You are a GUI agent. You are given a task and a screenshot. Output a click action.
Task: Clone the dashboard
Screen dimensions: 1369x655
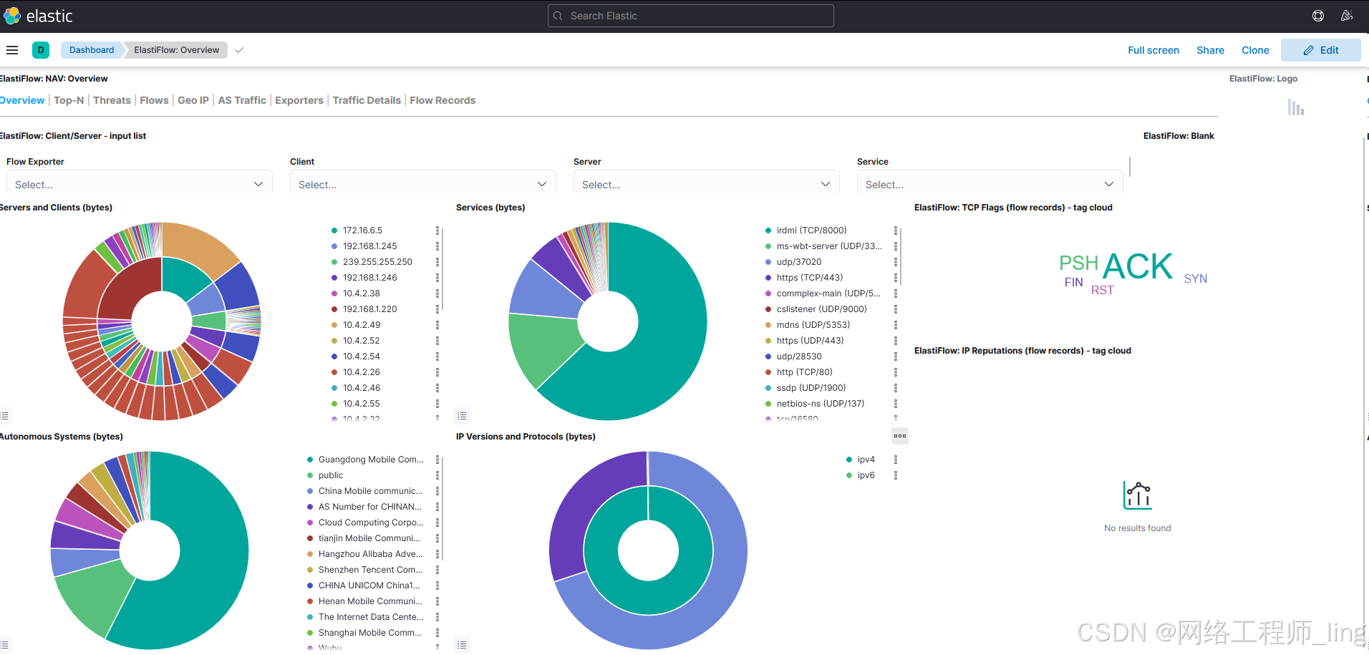[1255, 50]
